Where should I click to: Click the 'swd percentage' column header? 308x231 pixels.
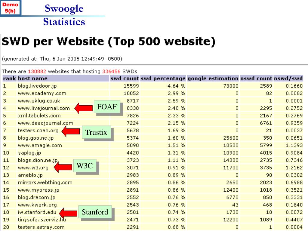pos(163,79)
